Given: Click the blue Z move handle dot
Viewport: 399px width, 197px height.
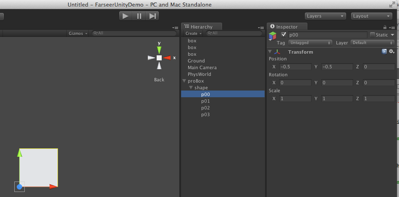Looking at the screenshot, I should [x=20, y=187].
